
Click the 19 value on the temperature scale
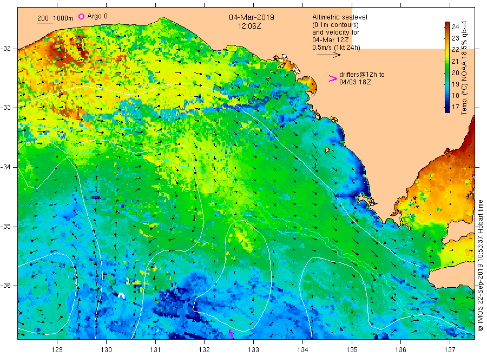coord(455,84)
